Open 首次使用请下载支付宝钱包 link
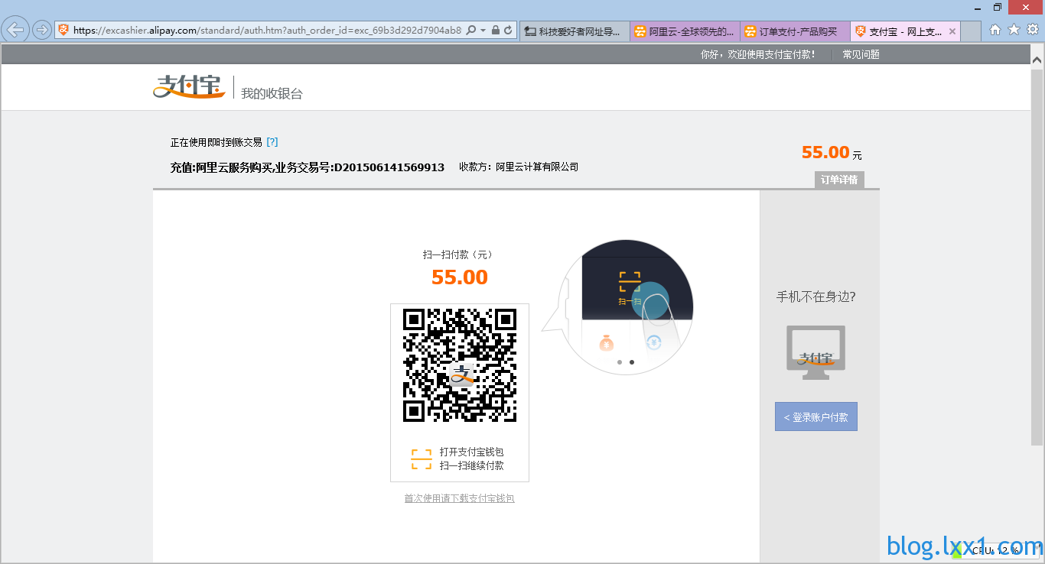 coord(459,498)
